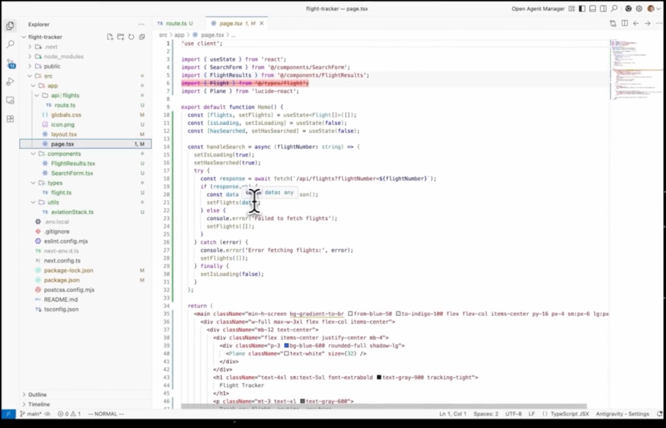This screenshot has width=666, height=428.
Task: Open the Explorer view in activity bar
Action: (10, 26)
